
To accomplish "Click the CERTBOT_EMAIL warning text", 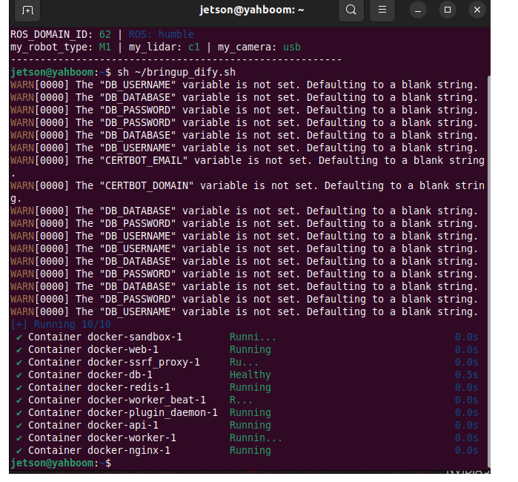I will pos(248,167).
